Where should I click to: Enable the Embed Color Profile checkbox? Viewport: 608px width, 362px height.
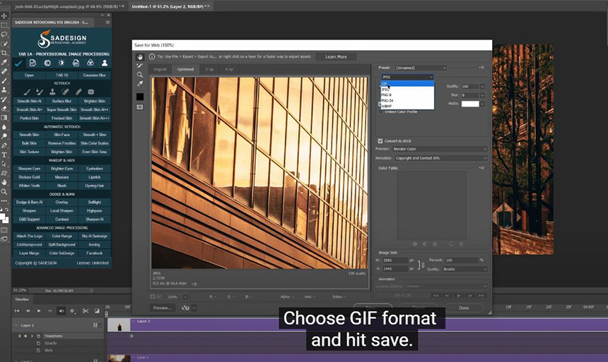coord(381,111)
